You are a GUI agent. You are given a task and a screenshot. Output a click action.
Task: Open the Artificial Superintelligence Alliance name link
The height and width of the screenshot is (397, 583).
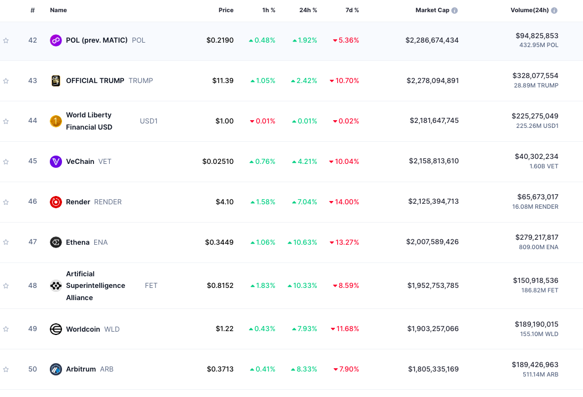(x=95, y=286)
